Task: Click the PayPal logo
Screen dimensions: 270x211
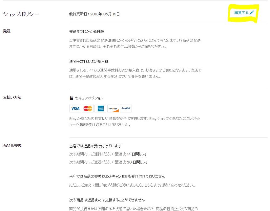Action: 126,109
